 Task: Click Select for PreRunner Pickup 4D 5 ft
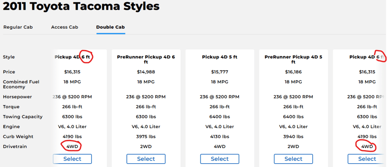point(293,159)
